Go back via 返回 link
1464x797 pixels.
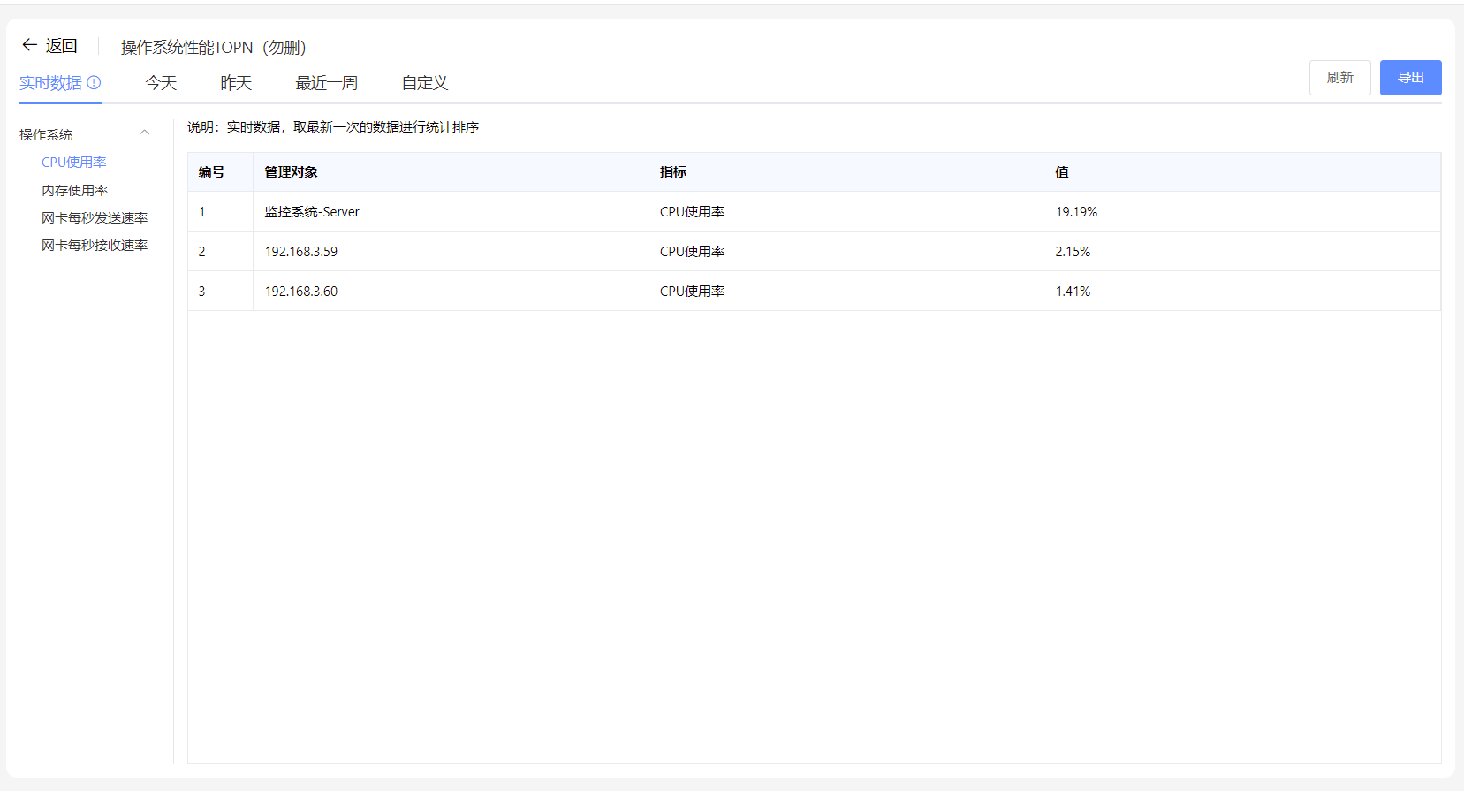click(x=62, y=45)
